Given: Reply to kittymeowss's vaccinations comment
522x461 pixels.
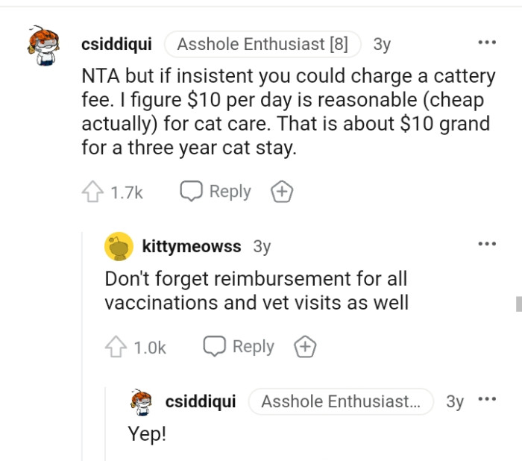Looking at the screenshot, I should [x=239, y=347].
